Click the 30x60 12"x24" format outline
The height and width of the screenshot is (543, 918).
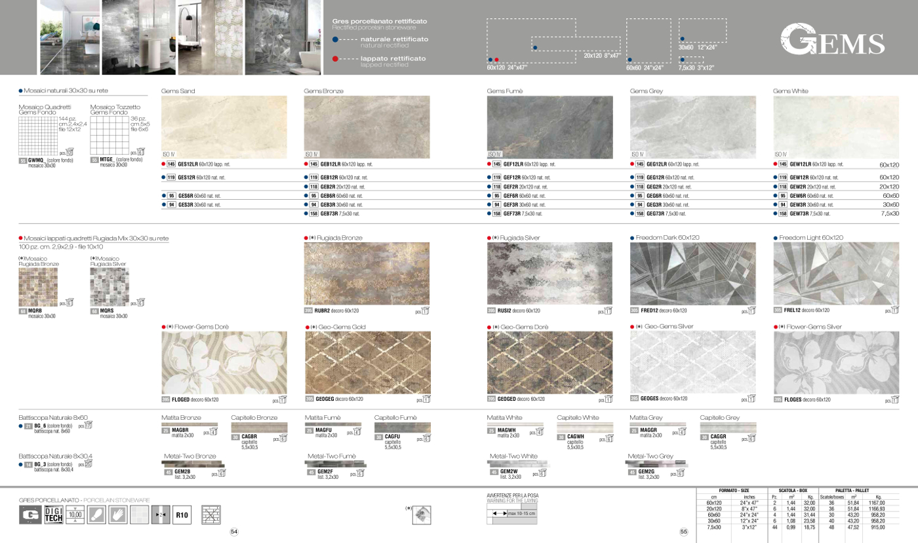(703, 30)
